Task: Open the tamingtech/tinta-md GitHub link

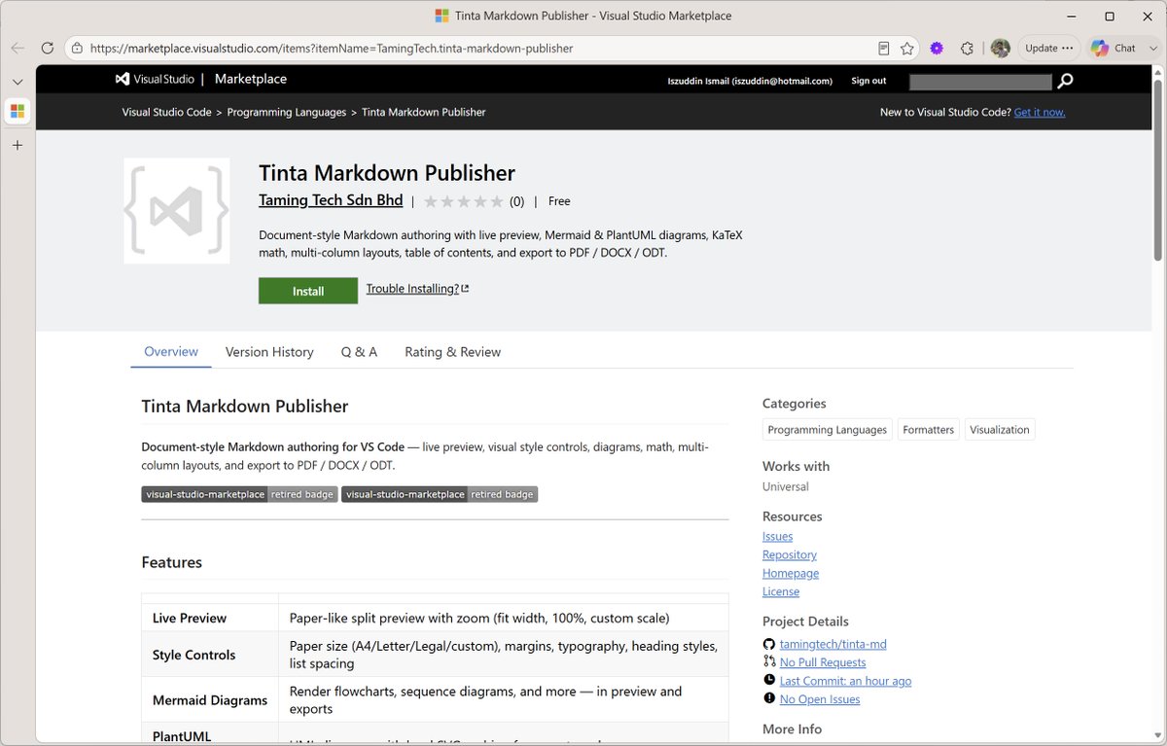Action: pyautogui.click(x=833, y=644)
